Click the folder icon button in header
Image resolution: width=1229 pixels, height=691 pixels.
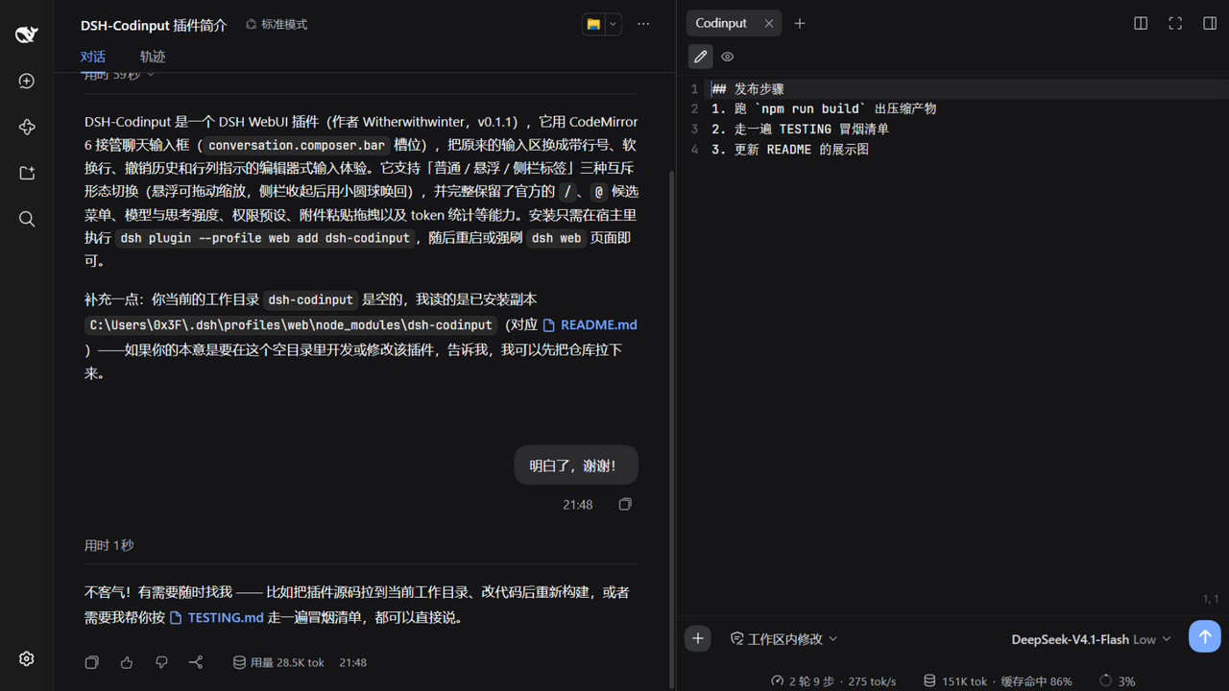[593, 24]
